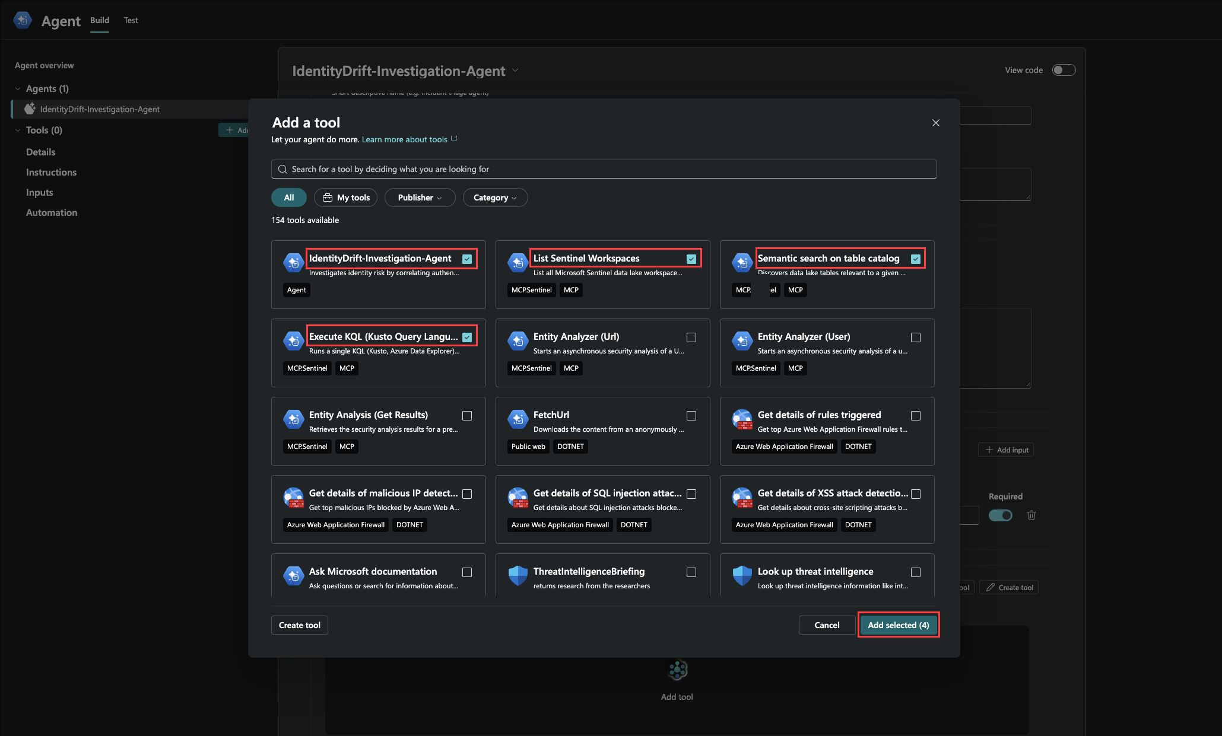1222x736 pixels.
Task: Collapse the Tools (0) tree section
Action: click(18, 130)
